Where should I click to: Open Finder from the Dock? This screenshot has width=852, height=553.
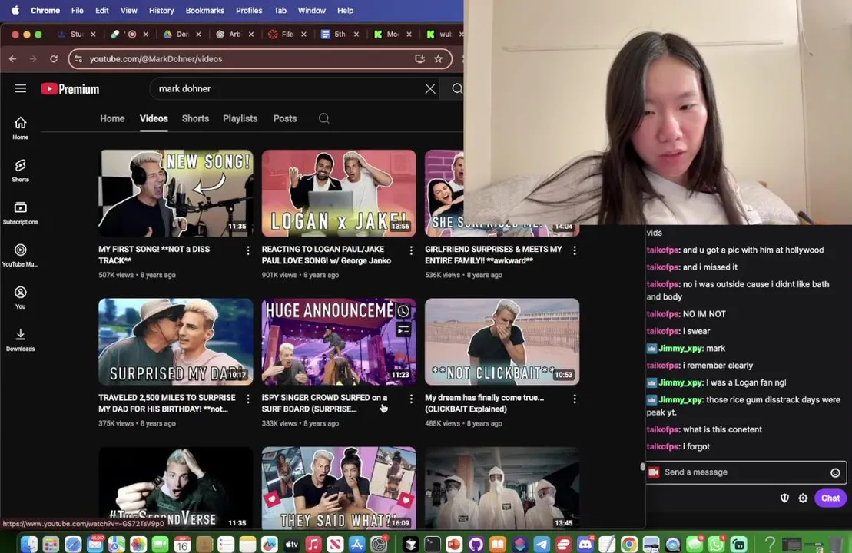28,544
